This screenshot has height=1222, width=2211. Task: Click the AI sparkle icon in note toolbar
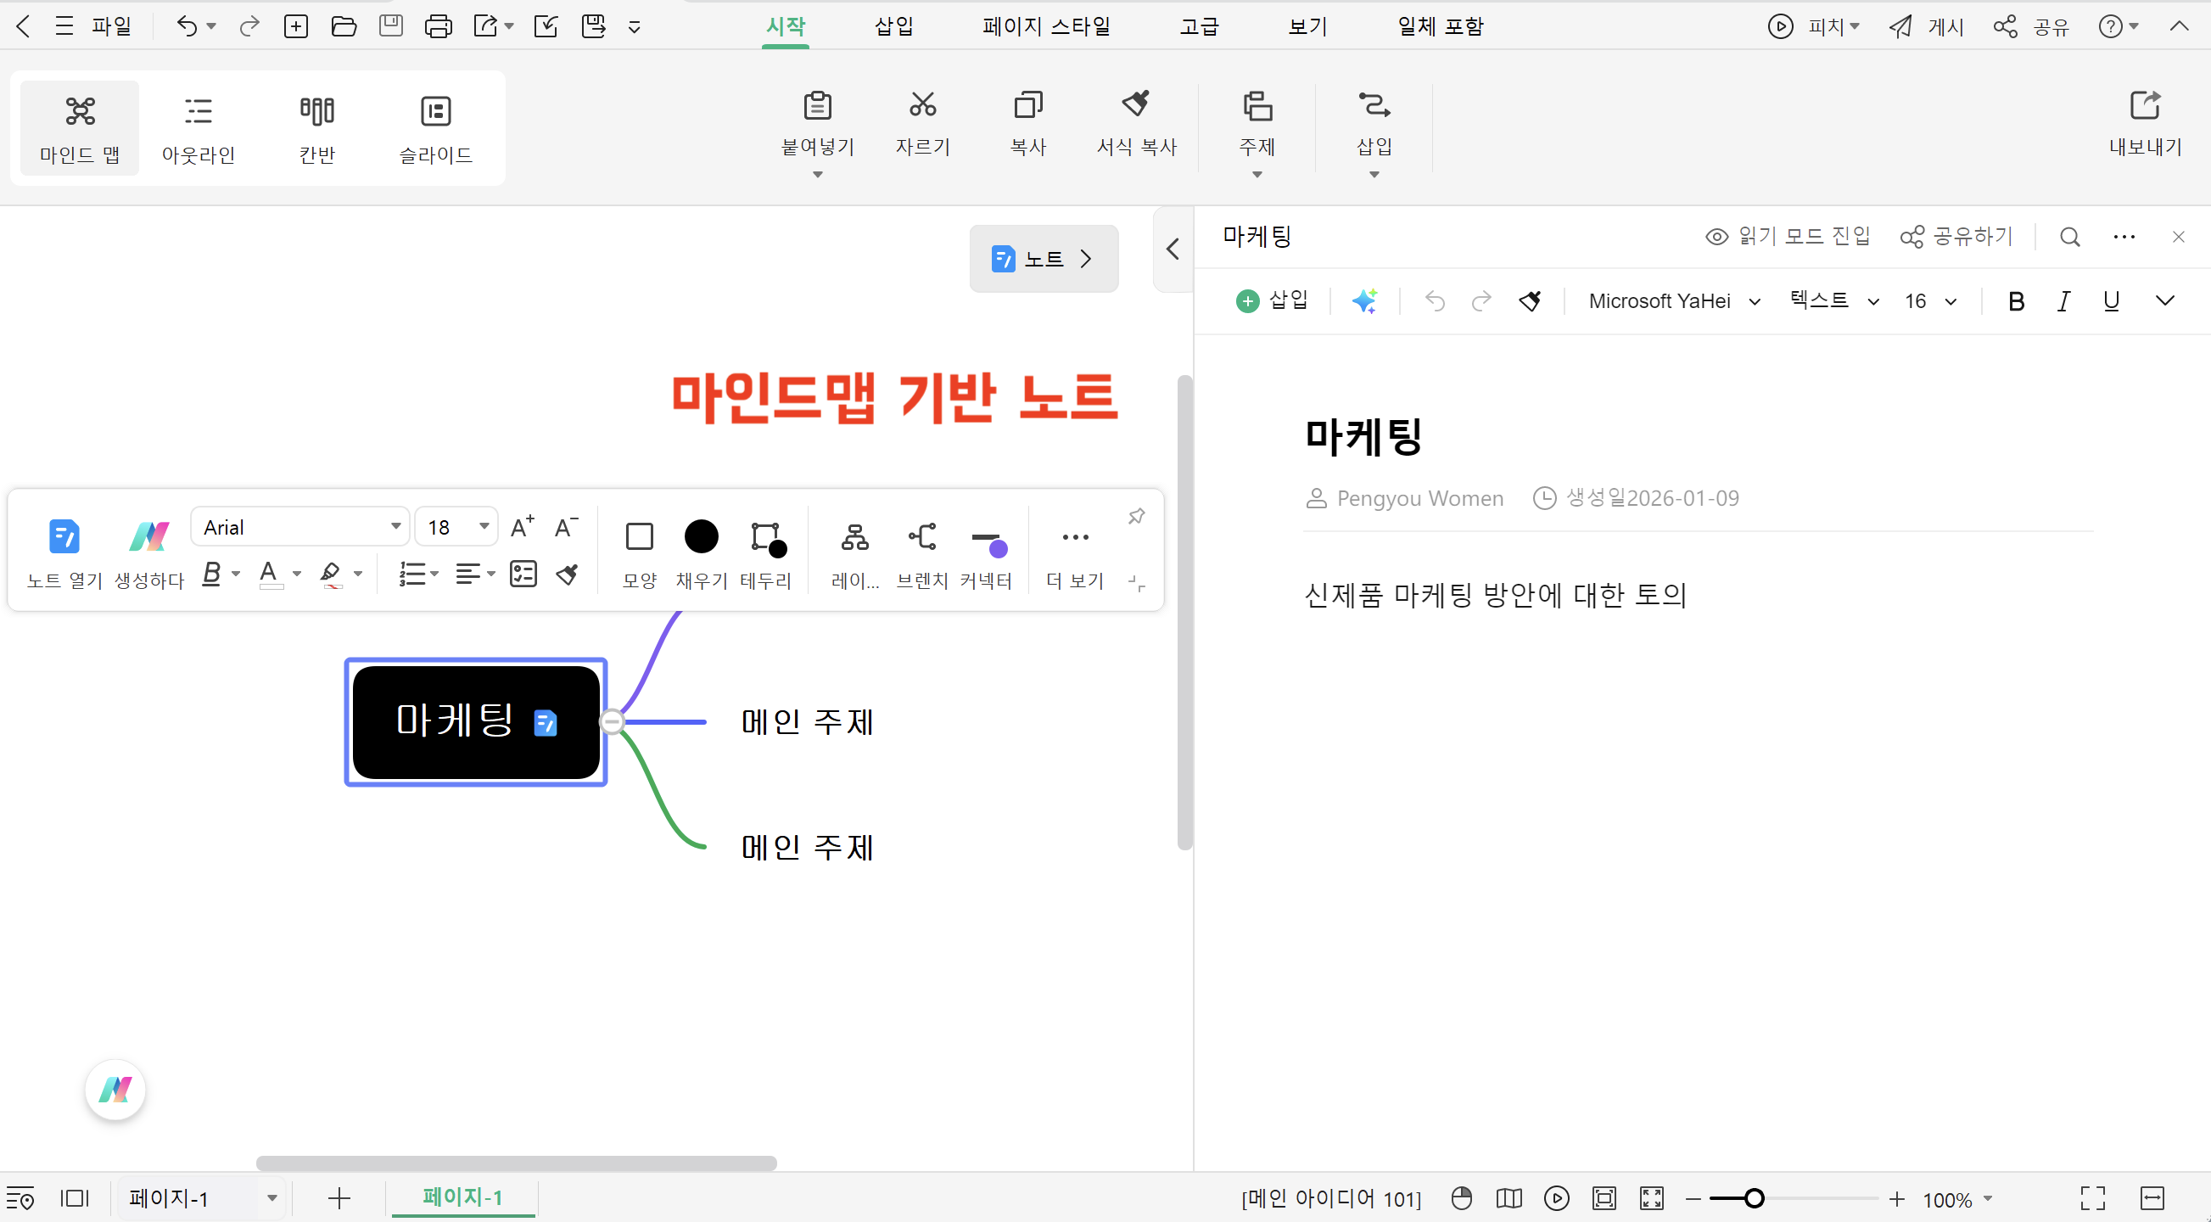click(1364, 301)
